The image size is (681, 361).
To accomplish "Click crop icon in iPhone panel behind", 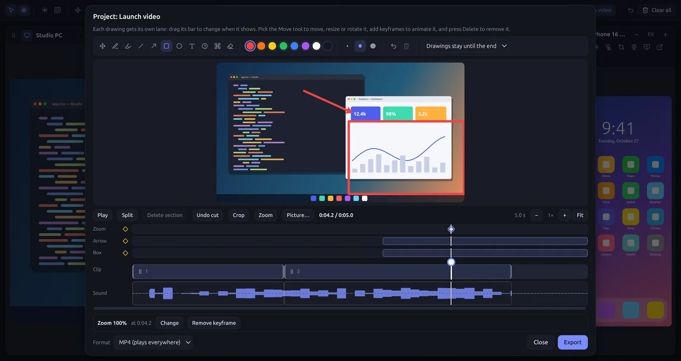I will pos(621,47).
